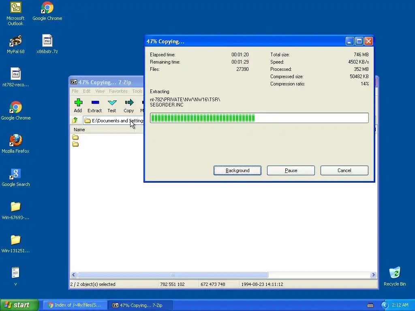This screenshot has height=311, width=415.
Task: Click the horizontal scrollbar thumb in 7-Zip
Action: pos(173,275)
